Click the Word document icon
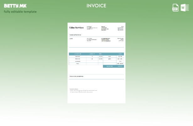Screen dimensions: 193x126 coord(185,8)
